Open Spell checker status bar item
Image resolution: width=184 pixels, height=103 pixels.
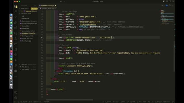coord(158,102)
